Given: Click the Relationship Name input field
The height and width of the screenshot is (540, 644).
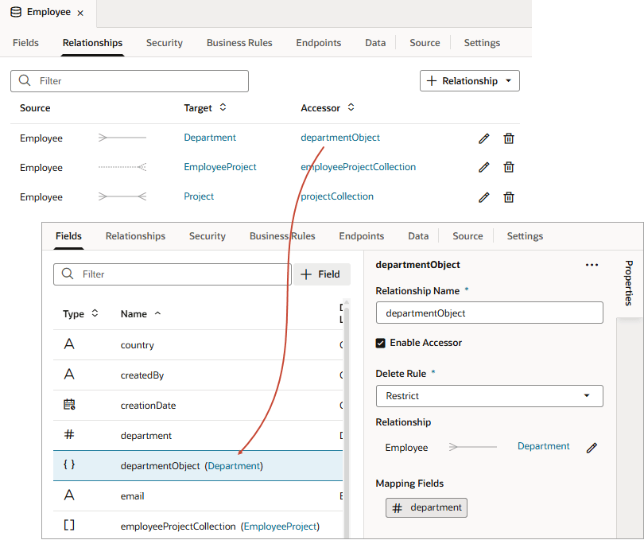Looking at the screenshot, I should [x=489, y=313].
